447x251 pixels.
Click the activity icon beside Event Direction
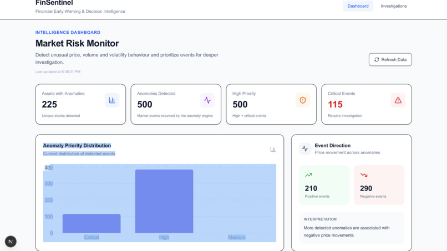[x=305, y=148]
